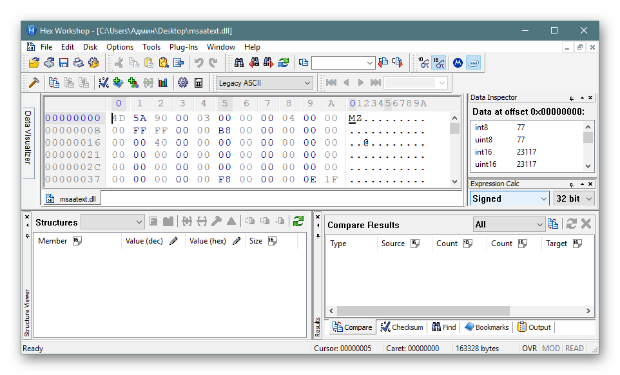Open the Structures library dropdown
The image size is (620, 375).
pyautogui.click(x=112, y=222)
